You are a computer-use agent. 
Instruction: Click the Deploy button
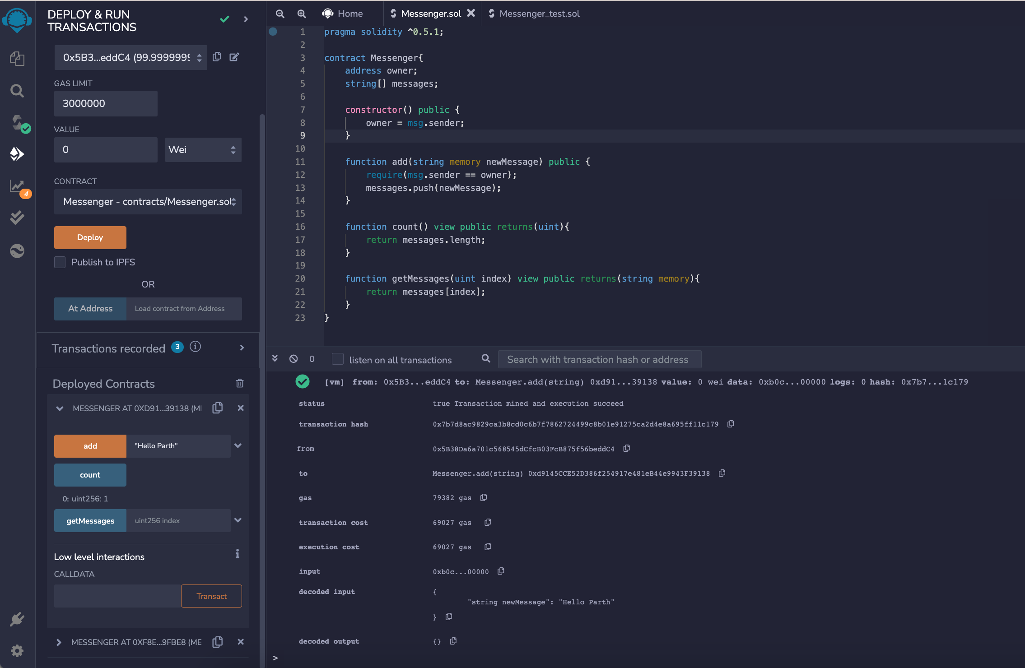tap(90, 237)
